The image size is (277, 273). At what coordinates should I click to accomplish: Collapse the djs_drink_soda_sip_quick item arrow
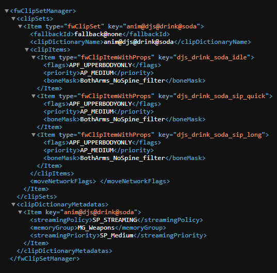[34, 96]
